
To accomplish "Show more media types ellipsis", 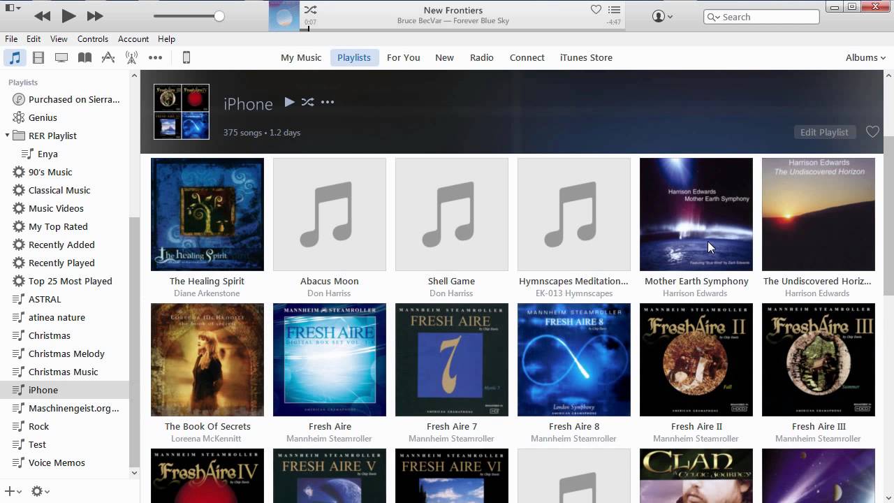I will (x=155, y=58).
